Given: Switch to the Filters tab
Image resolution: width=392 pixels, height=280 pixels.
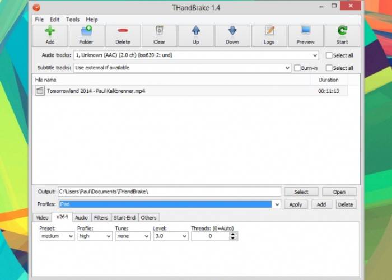Looking at the screenshot, I should point(101,217).
